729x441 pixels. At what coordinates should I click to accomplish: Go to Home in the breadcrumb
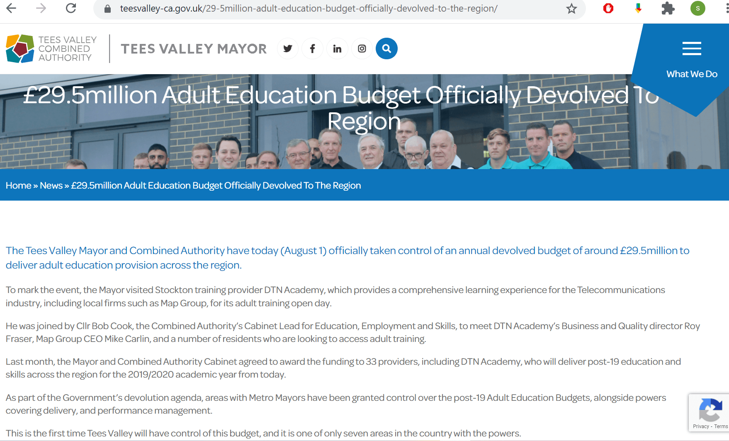pyautogui.click(x=19, y=185)
